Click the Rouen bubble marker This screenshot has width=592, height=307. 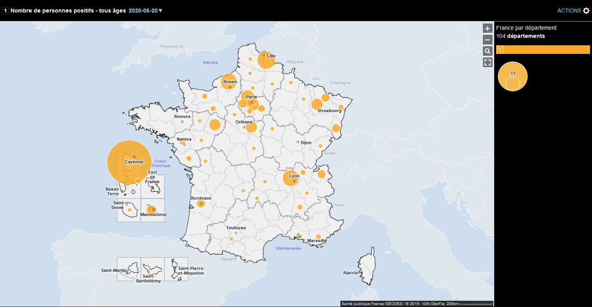coord(229,82)
